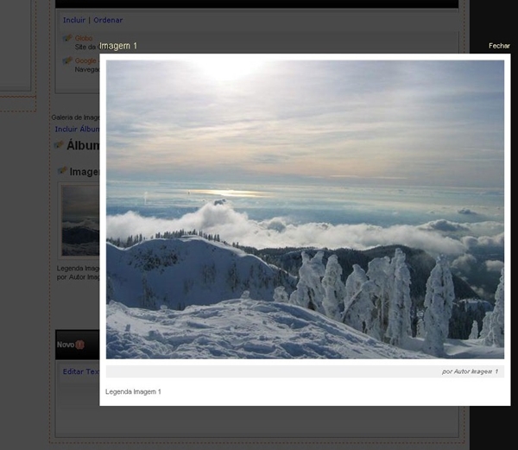
Task: Select the author credit por Autor Imagem 1
Action: click(x=470, y=371)
